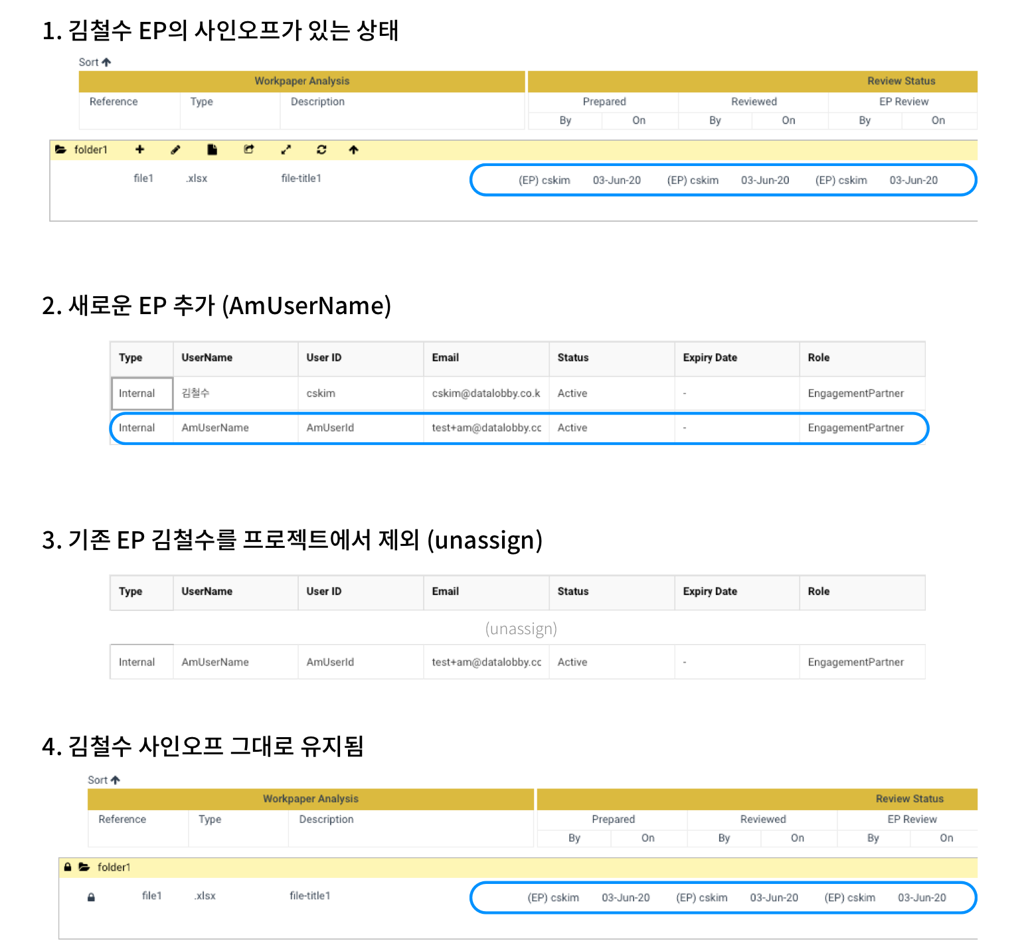Click the Workpaper Analysis header in section 4 table
This screenshot has height=951, width=1020.
pyautogui.click(x=310, y=798)
